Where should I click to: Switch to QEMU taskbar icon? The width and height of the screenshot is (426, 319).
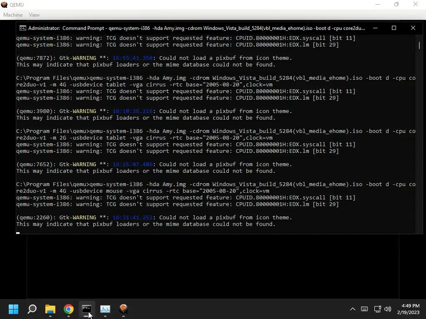click(124, 309)
